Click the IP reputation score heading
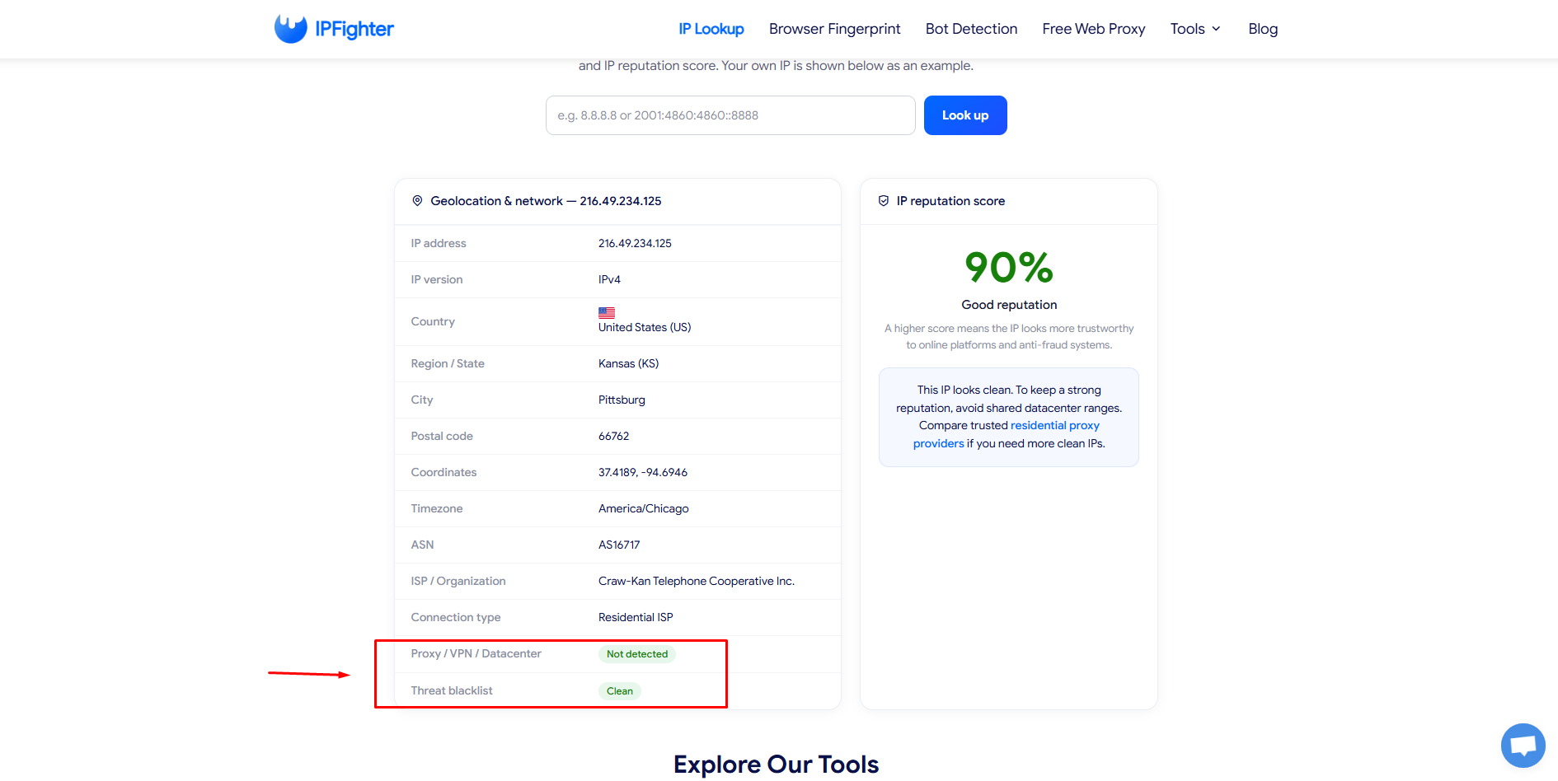This screenshot has height=781, width=1558. pos(950,201)
